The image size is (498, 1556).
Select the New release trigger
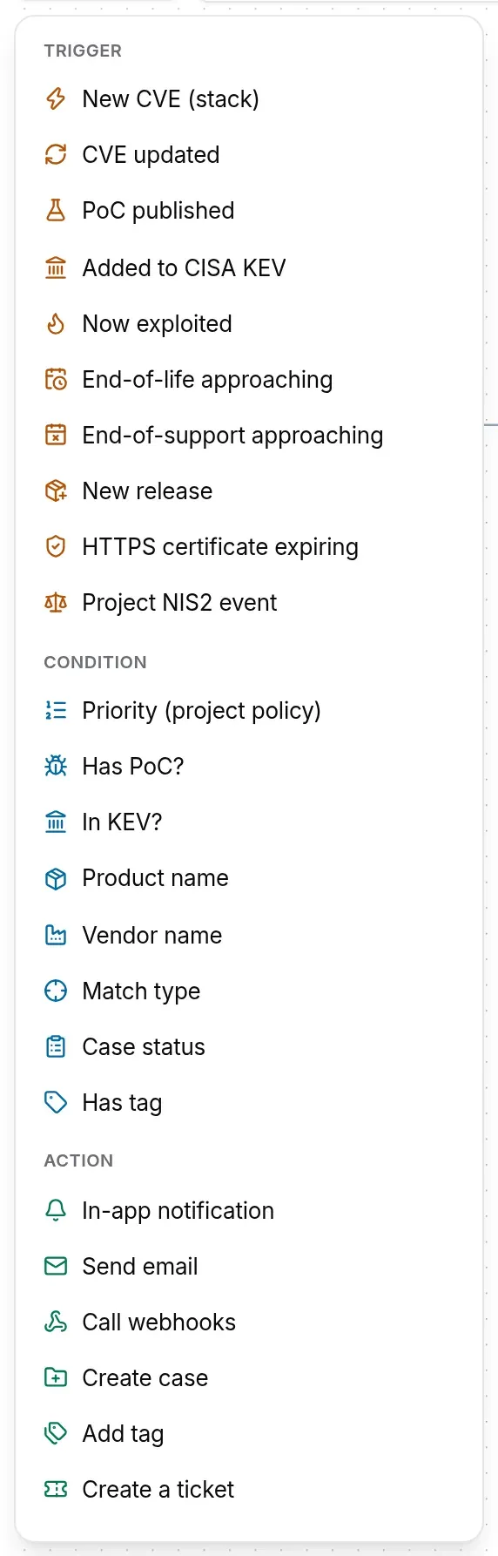tap(249, 491)
